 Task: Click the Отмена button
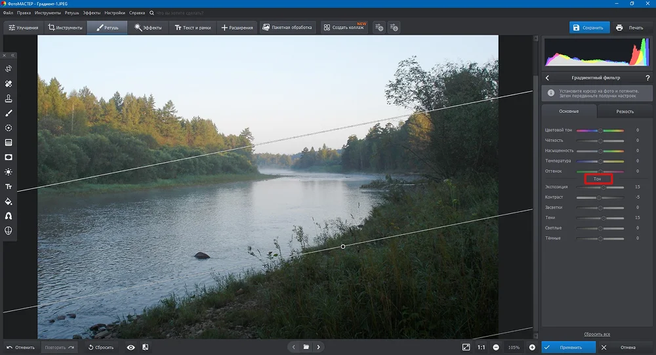pyautogui.click(x=623, y=348)
